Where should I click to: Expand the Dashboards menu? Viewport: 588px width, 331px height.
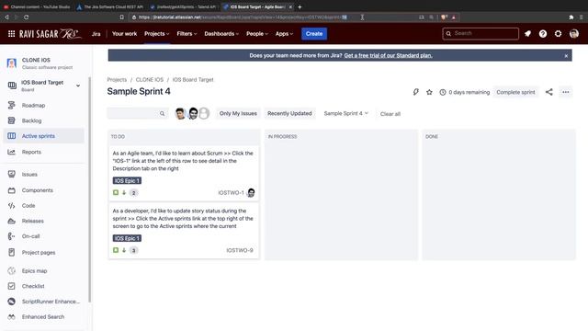[x=221, y=34]
